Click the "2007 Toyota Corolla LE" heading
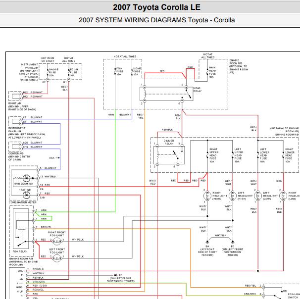Screen dimensions: 300x299 [156, 7]
